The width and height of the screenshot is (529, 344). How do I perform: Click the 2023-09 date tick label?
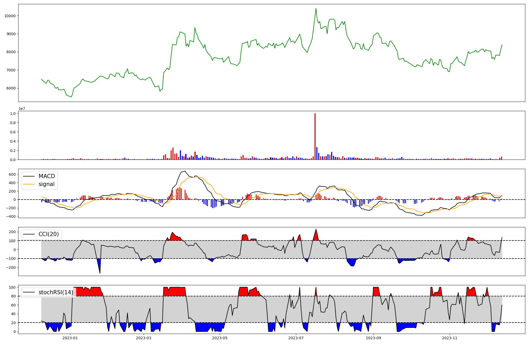pyautogui.click(x=373, y=338)
